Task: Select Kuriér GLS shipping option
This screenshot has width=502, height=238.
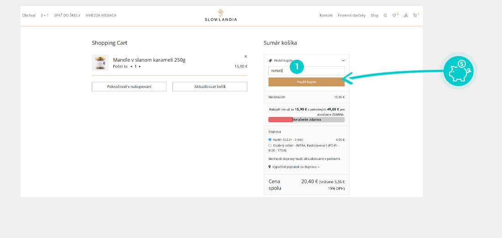Action: click(x=270, y=140)
